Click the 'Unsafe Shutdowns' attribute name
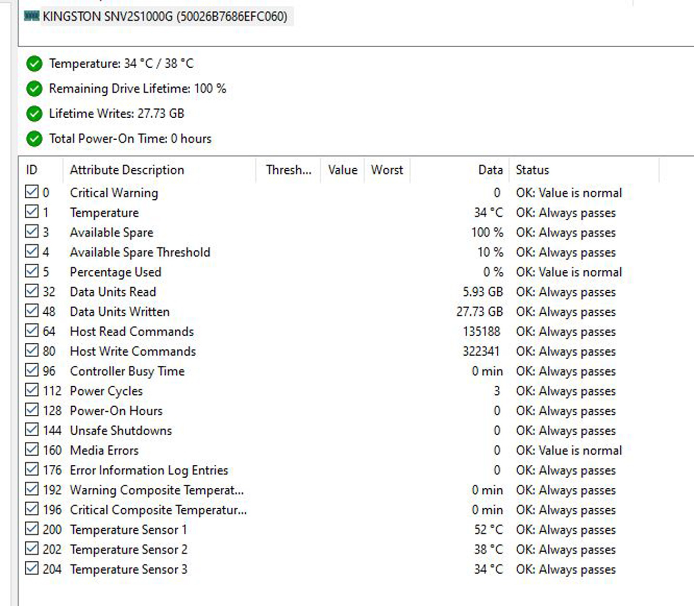 pyautogui.click(x=121, y=431)
